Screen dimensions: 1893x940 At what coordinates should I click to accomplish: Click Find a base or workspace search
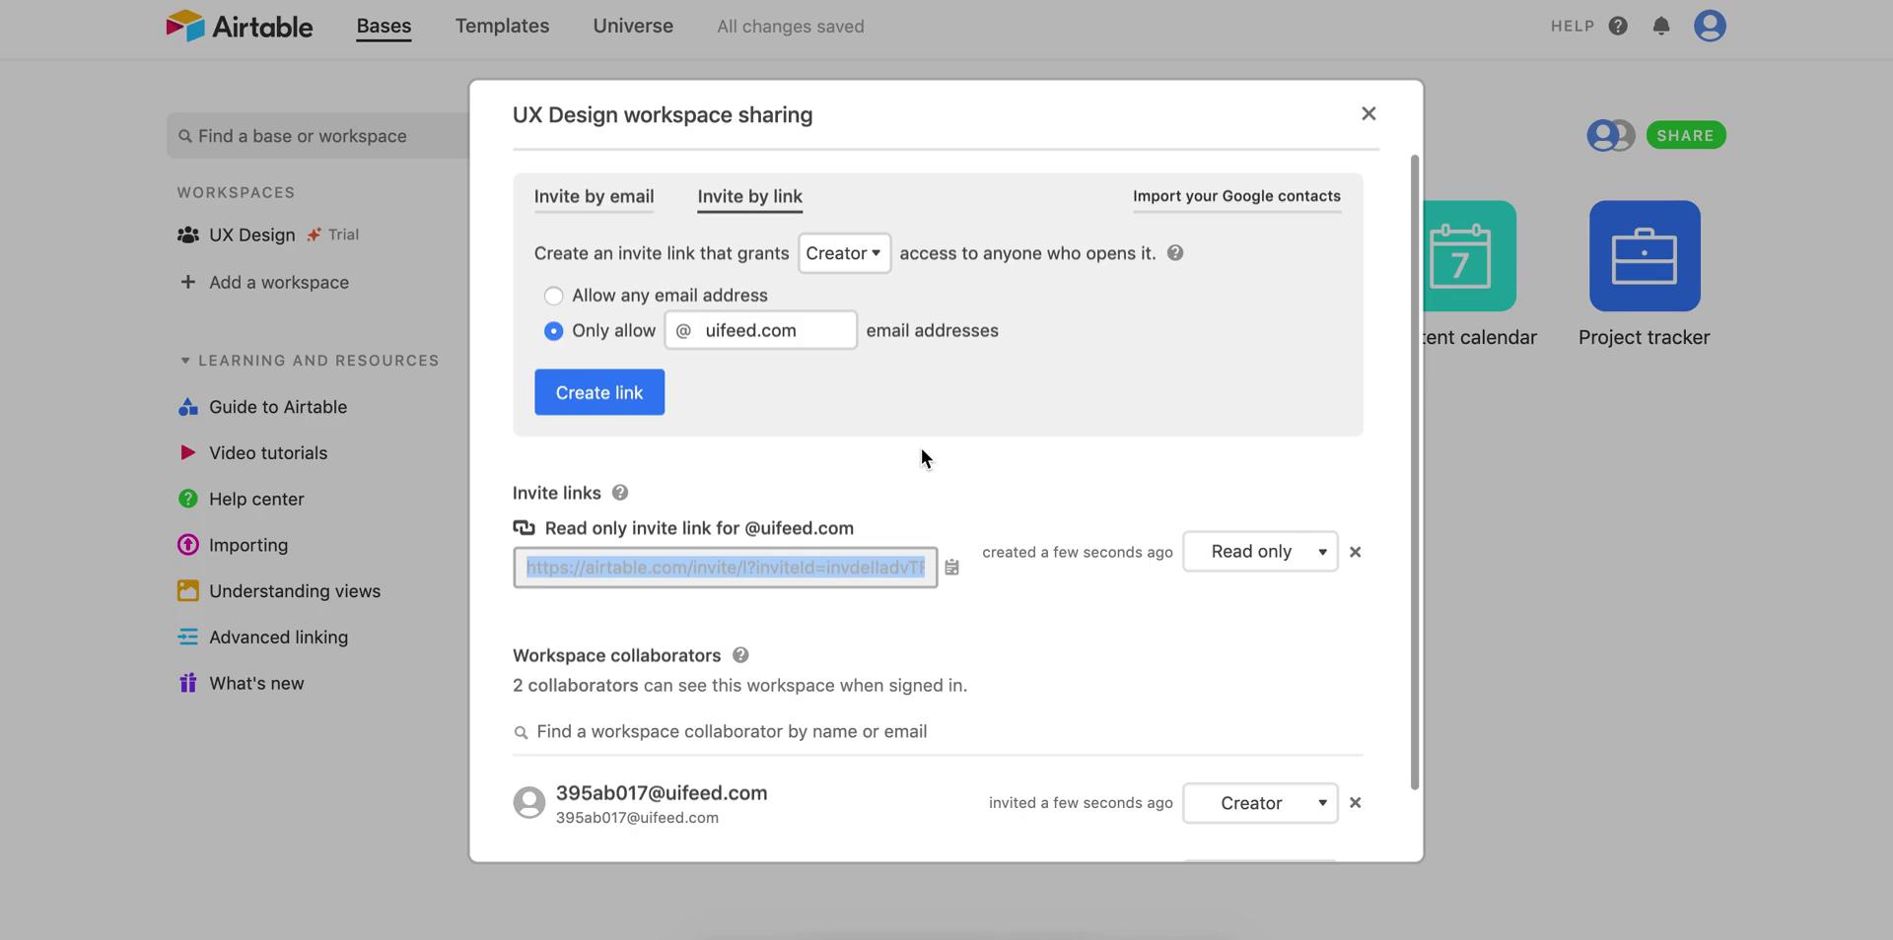[317, 136]
